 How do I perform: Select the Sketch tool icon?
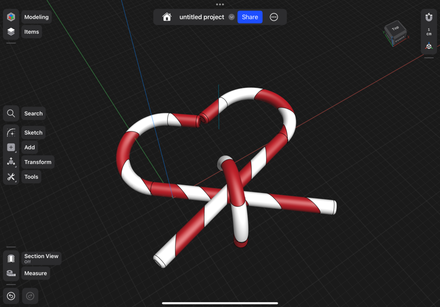tap(11, 133)
